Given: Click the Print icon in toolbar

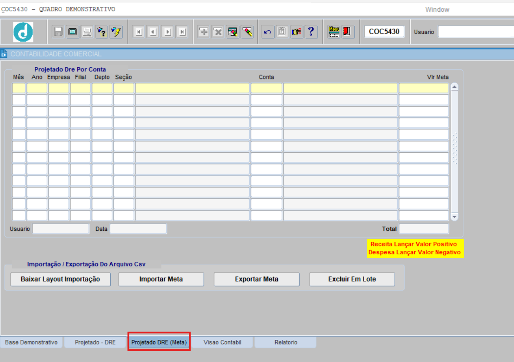Looking at the screenshot, I should coord(87,32).
